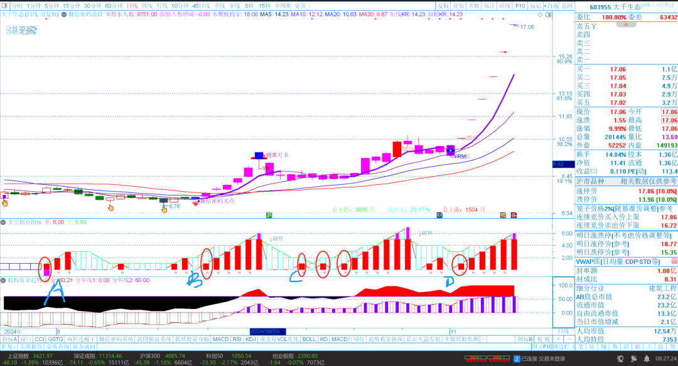
Task: Open settings icon of 机构资金趋势 sub-chart
Action: (x=3, y=280)
